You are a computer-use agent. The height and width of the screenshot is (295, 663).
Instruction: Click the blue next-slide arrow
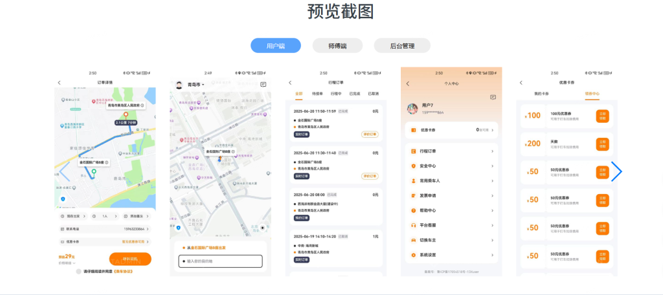coord(616,171)
